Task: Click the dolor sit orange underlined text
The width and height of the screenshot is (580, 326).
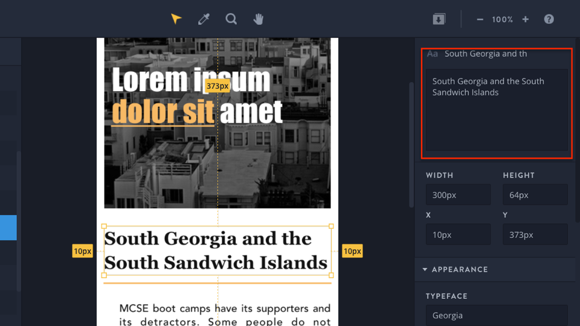Action: click(163, 112)
